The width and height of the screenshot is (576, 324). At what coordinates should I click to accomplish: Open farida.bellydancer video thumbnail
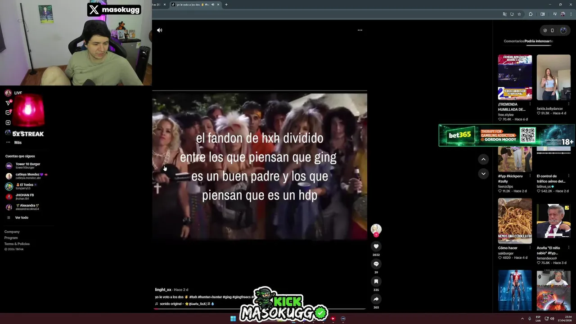click(553, 77)
